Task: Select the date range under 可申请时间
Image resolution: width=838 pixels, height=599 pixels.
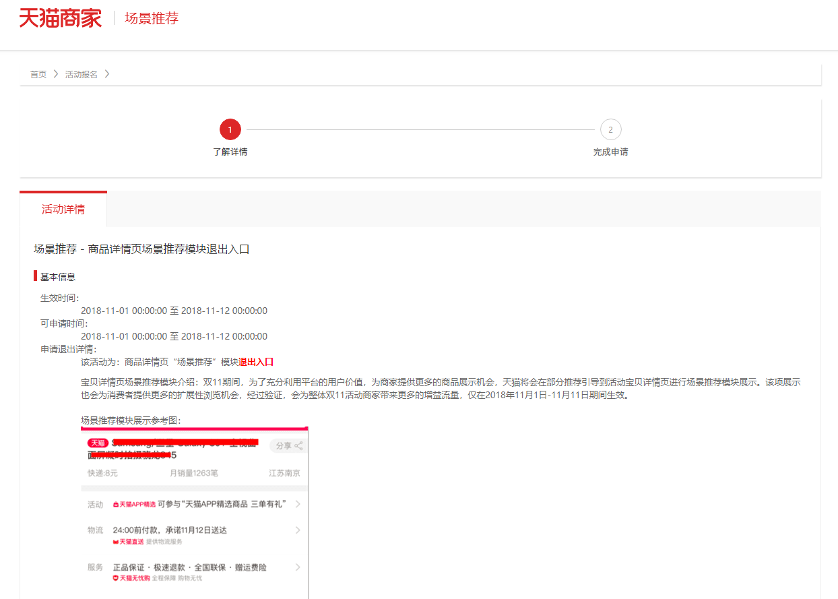Action: 174,336
